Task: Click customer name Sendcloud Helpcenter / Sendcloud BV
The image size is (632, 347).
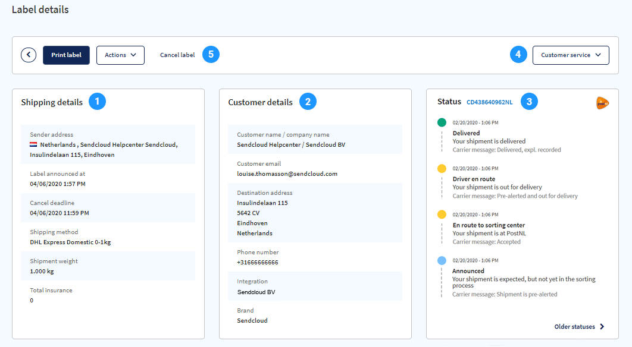Action: 291,145
